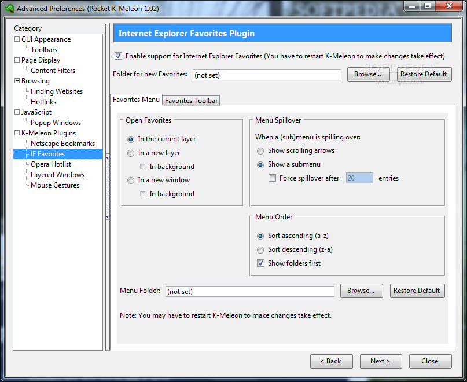
Task: Select K-Meleon Plugins category label
Action: click(x=49, y=133)
